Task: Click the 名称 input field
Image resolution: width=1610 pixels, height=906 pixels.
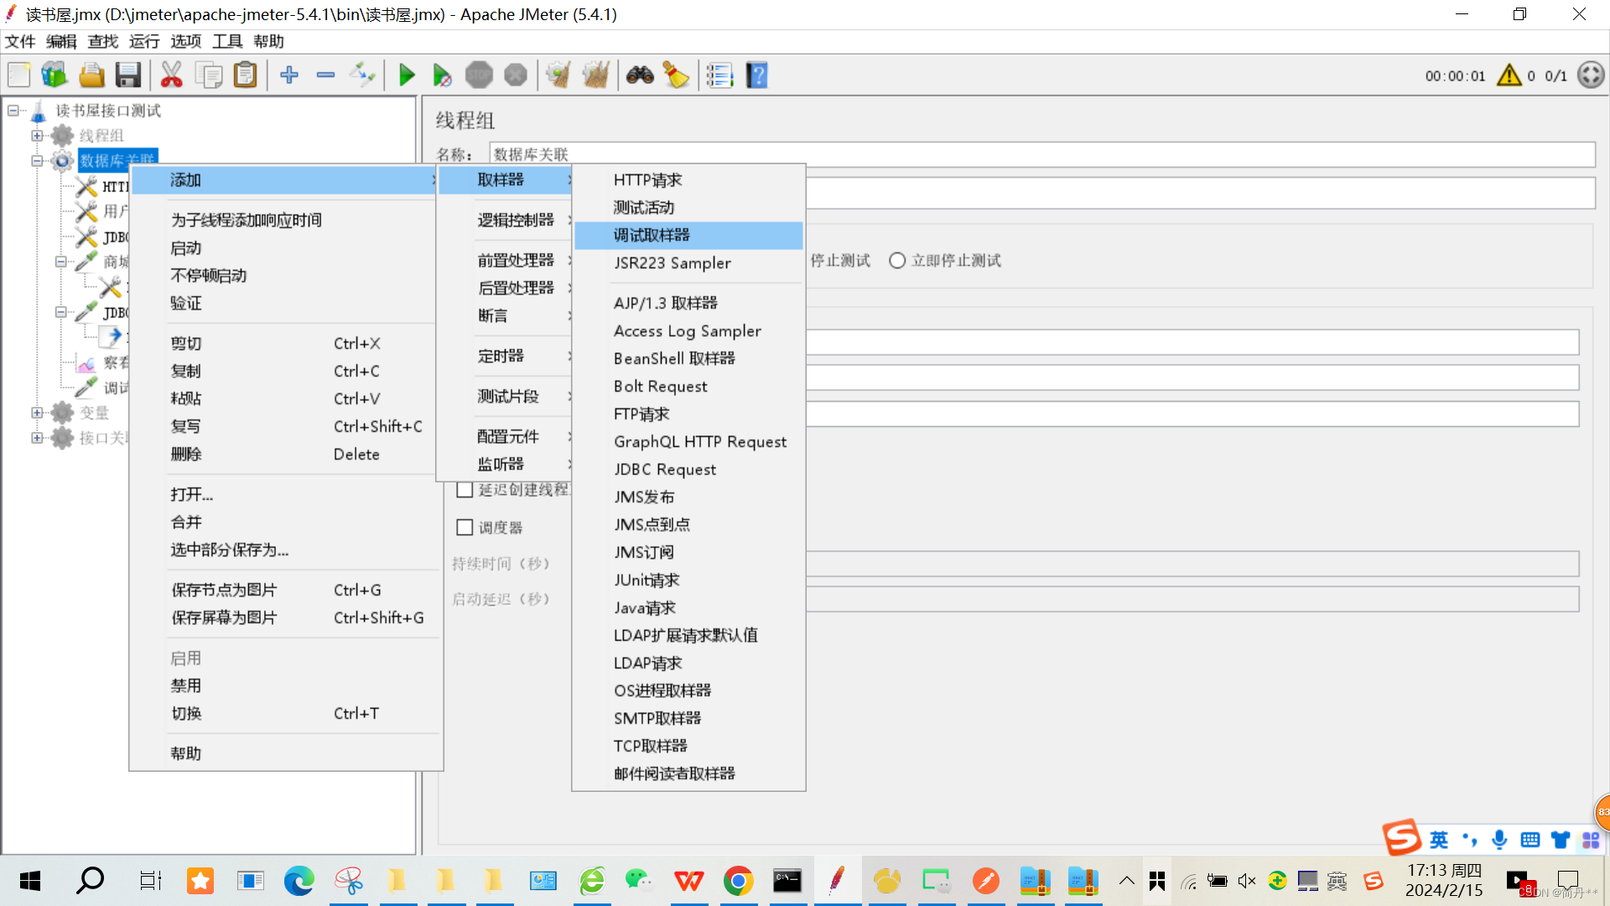Action: pos(1041,154)
